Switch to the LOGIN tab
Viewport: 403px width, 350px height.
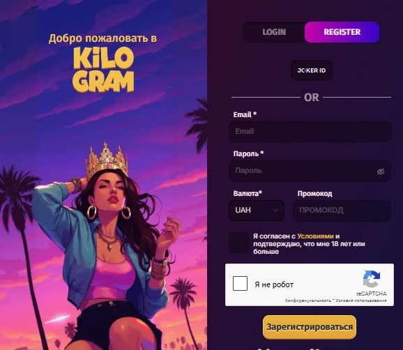[274, 32]
